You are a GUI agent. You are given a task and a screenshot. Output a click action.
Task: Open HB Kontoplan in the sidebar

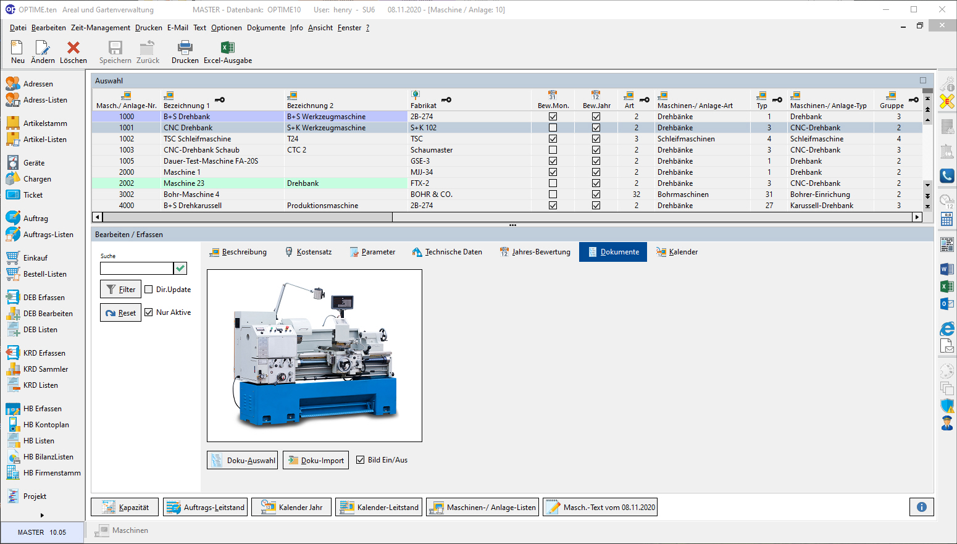point(46,425)
